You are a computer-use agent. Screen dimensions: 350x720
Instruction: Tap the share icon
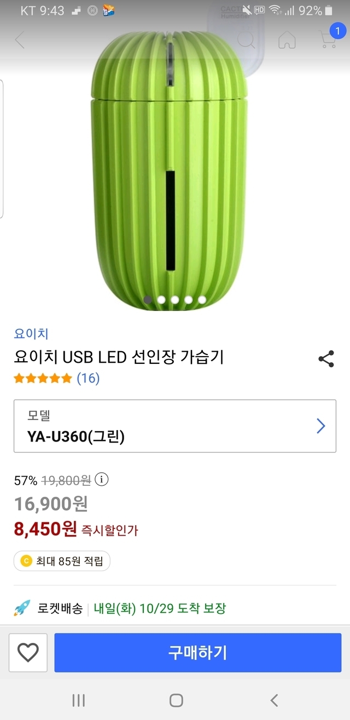(x=326, y=359)
